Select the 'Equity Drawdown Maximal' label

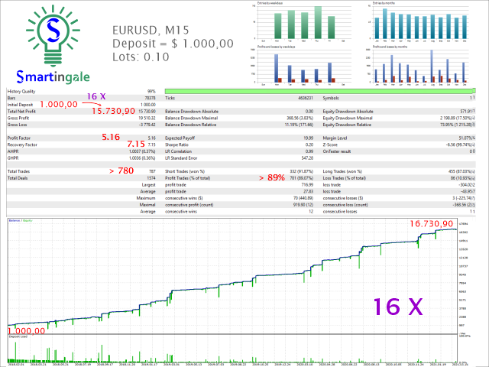click(x=348, y=118)
